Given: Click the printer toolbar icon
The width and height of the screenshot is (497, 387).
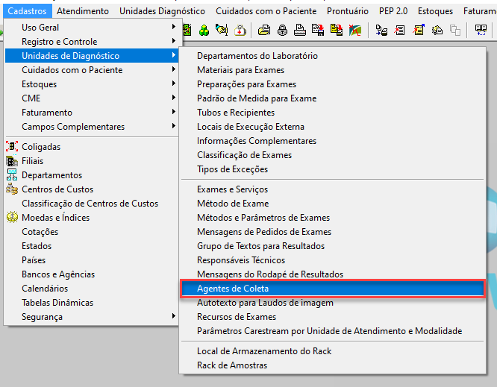Looking at the screenshot, I should (x=299, y=30).
